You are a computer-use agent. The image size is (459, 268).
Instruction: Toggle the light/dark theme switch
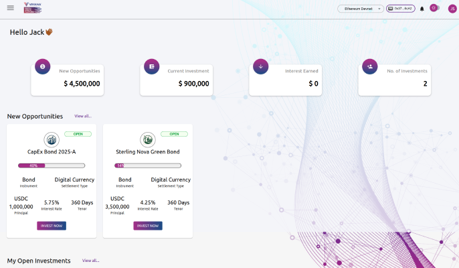coord(434,8)
